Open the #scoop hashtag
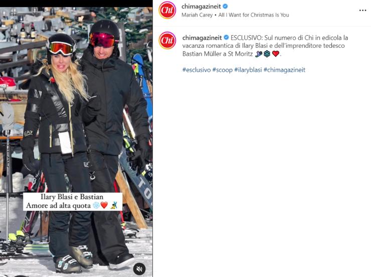This screenshot has width=371, height=277. point(223,70)
